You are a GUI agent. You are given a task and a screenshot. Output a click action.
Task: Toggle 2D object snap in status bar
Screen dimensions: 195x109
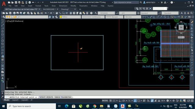pyautogui.click(x=139, y=101)
